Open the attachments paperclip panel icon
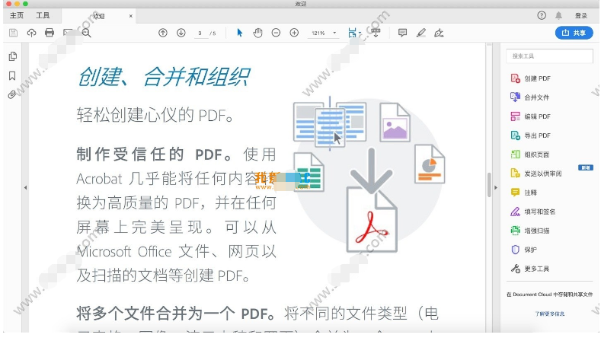This screenshot has height=344, width=601. (x=12, y=94)
